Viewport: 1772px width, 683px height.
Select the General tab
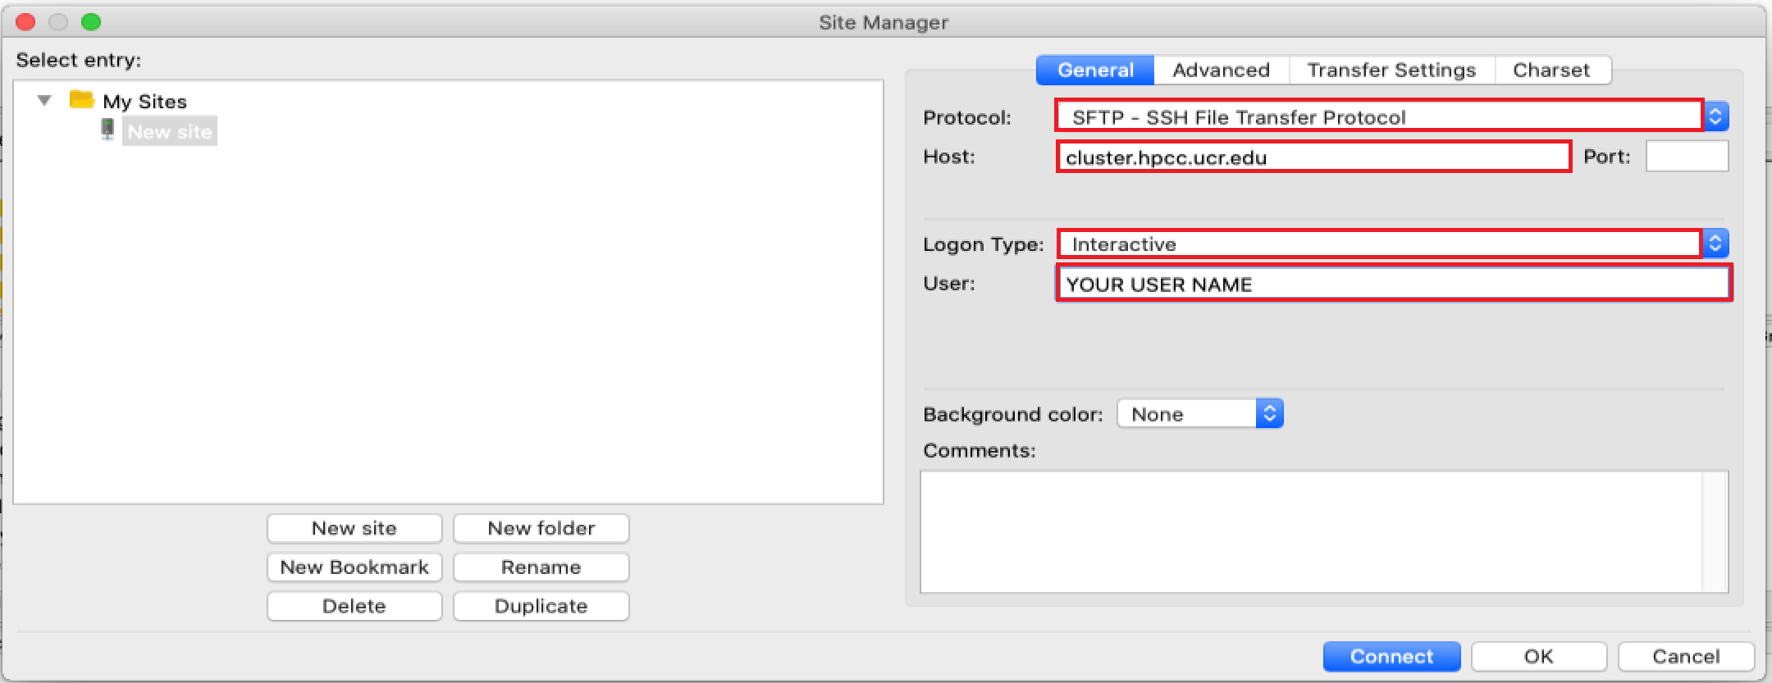click(1095, 71)
